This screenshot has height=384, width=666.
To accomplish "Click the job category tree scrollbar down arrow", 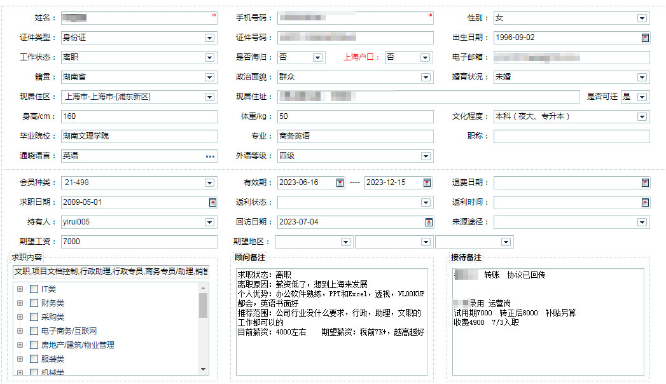I will [203, 369].
